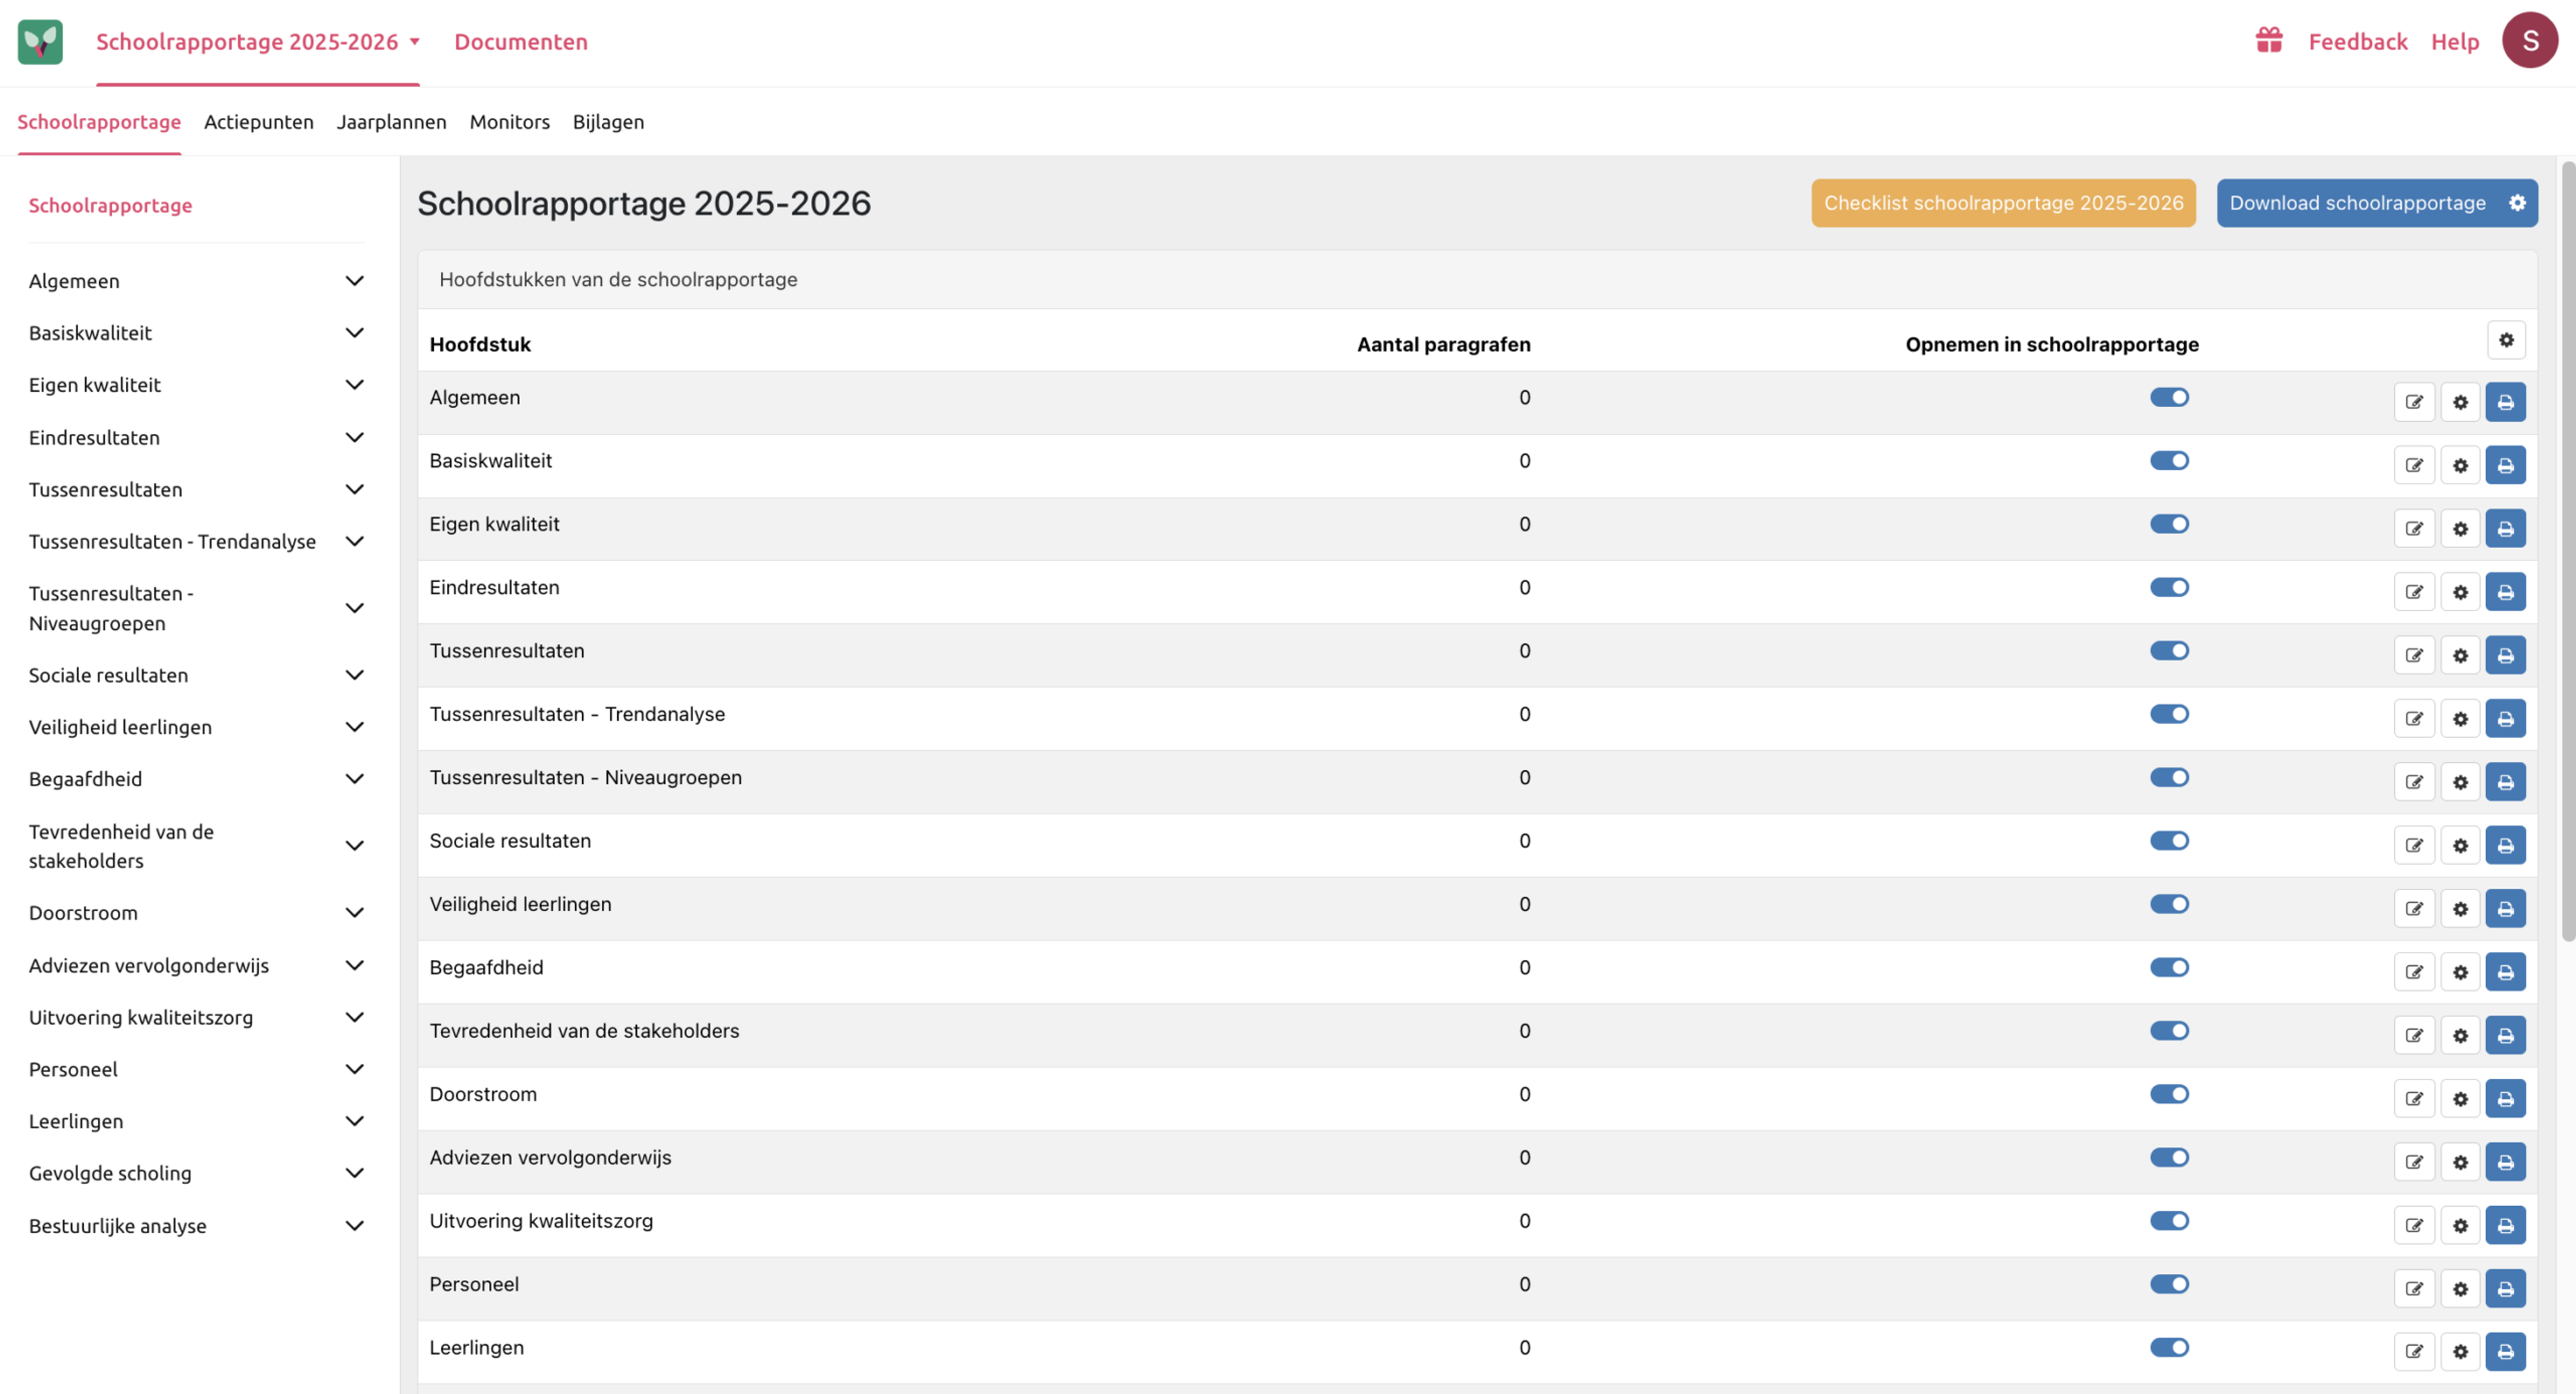Edit the Algemeen chapter row
Screen dimensions: 2576x1394
tap(2414, 402)
